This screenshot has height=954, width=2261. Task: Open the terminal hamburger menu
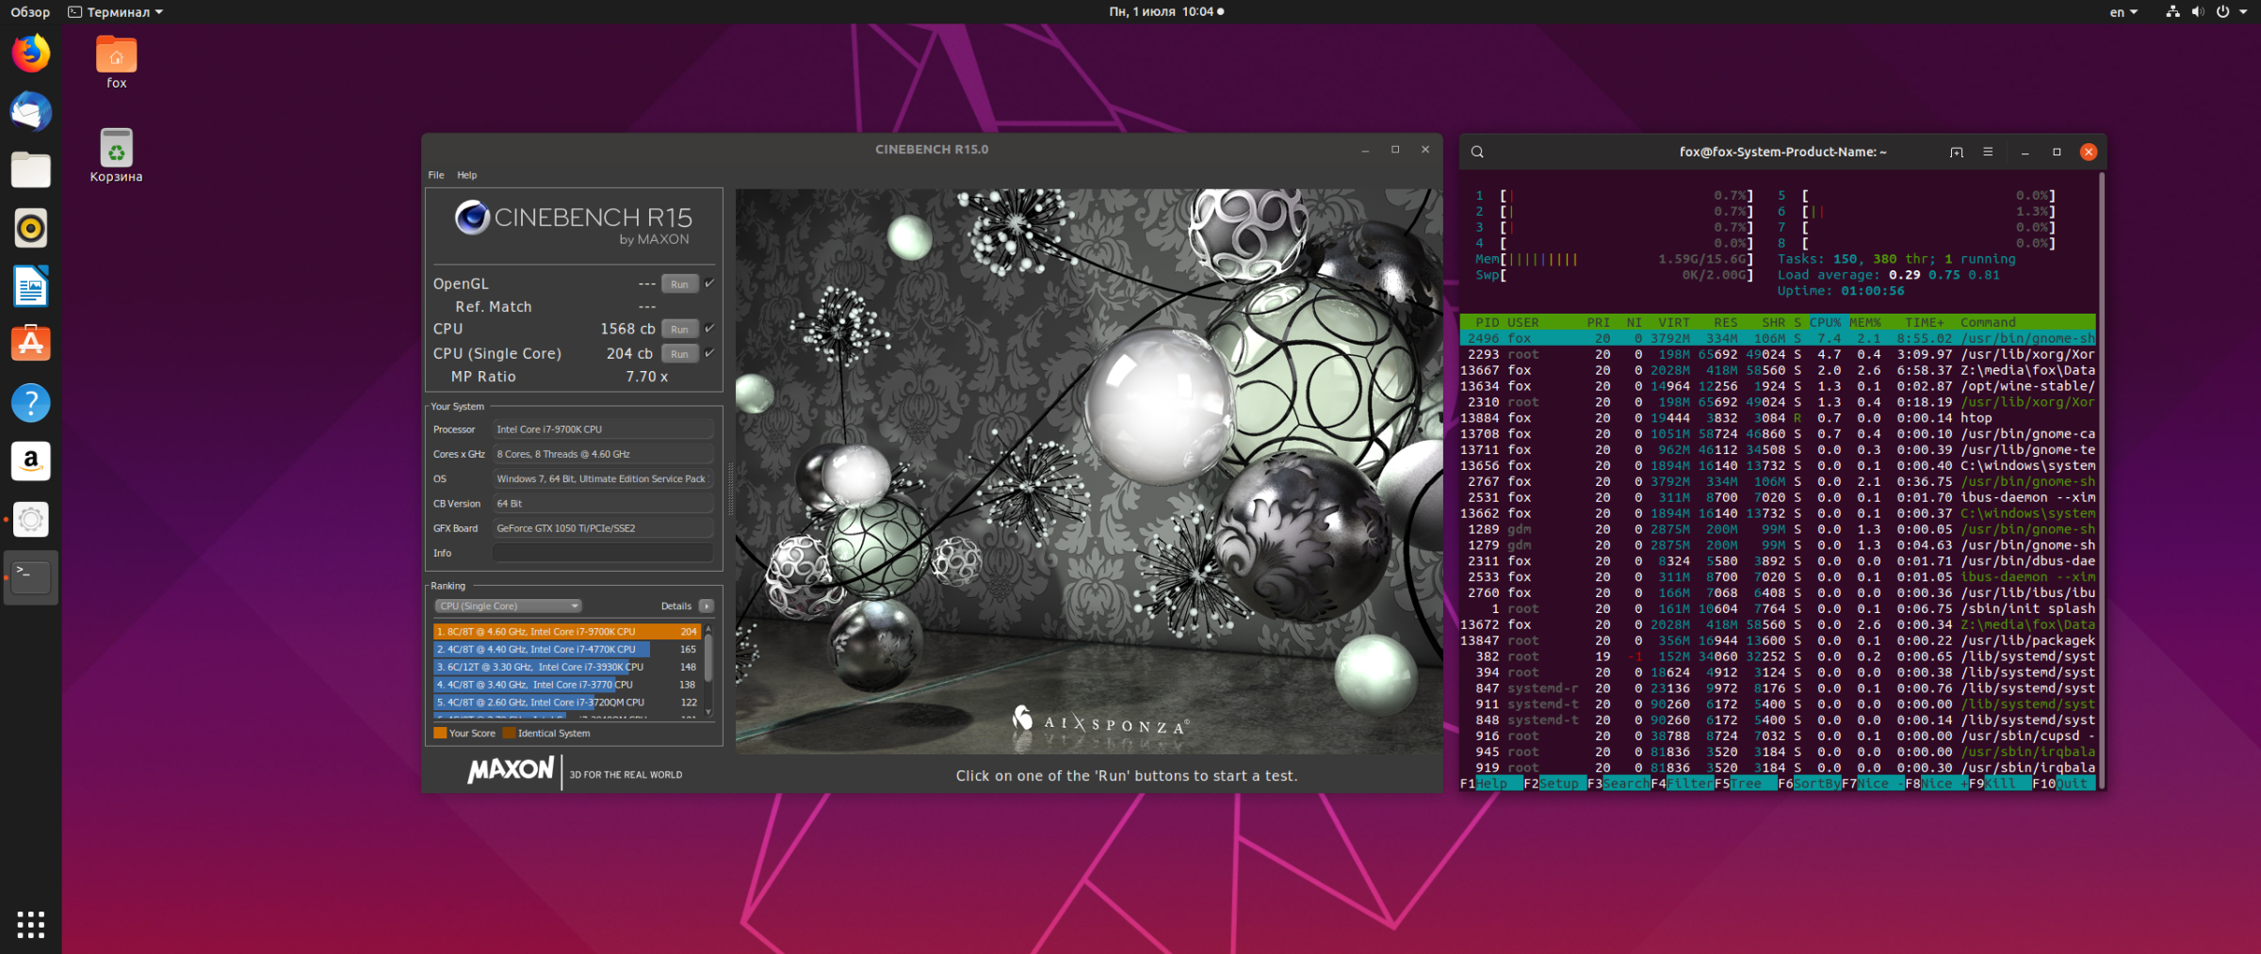click(x=1988, y=152)
